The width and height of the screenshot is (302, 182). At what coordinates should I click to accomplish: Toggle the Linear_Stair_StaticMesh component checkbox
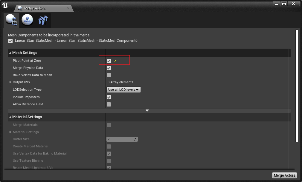[x=10, y=41]
